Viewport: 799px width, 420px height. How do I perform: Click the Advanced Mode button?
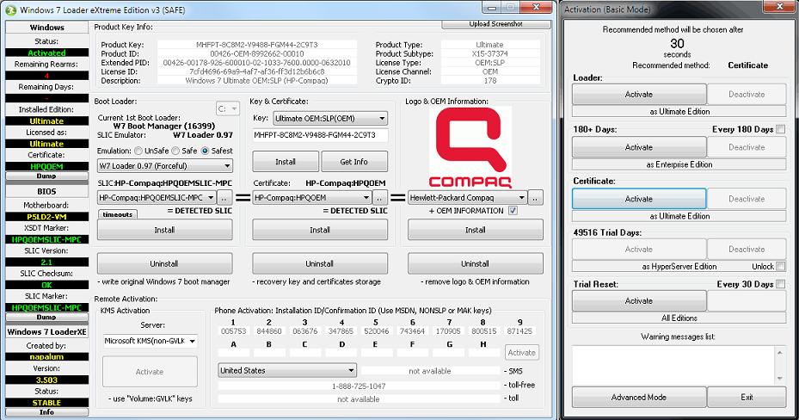coord(639,397)
